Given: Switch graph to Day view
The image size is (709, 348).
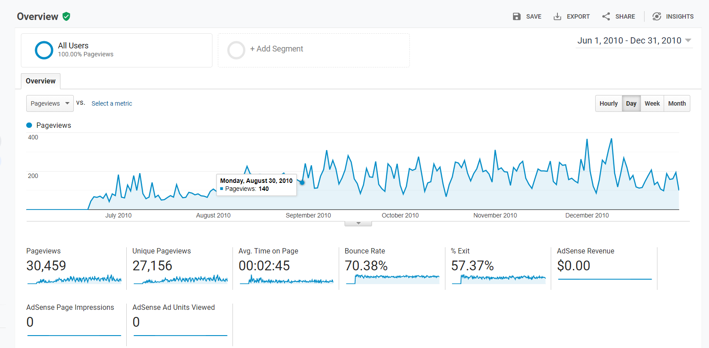Looking at the screenshot, I should [x=631, y=103].
